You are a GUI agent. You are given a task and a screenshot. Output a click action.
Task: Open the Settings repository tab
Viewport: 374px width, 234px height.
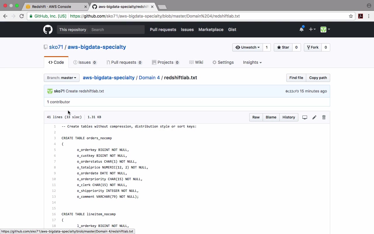[x=223, y=62]
